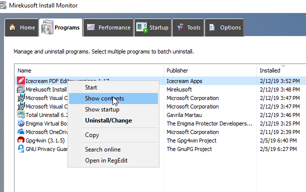Image resolution: width=306 pixels, height=192 pixels.
Task: Click the Mirekusoft Install Monitor row icon
Action: coord(21,89)
